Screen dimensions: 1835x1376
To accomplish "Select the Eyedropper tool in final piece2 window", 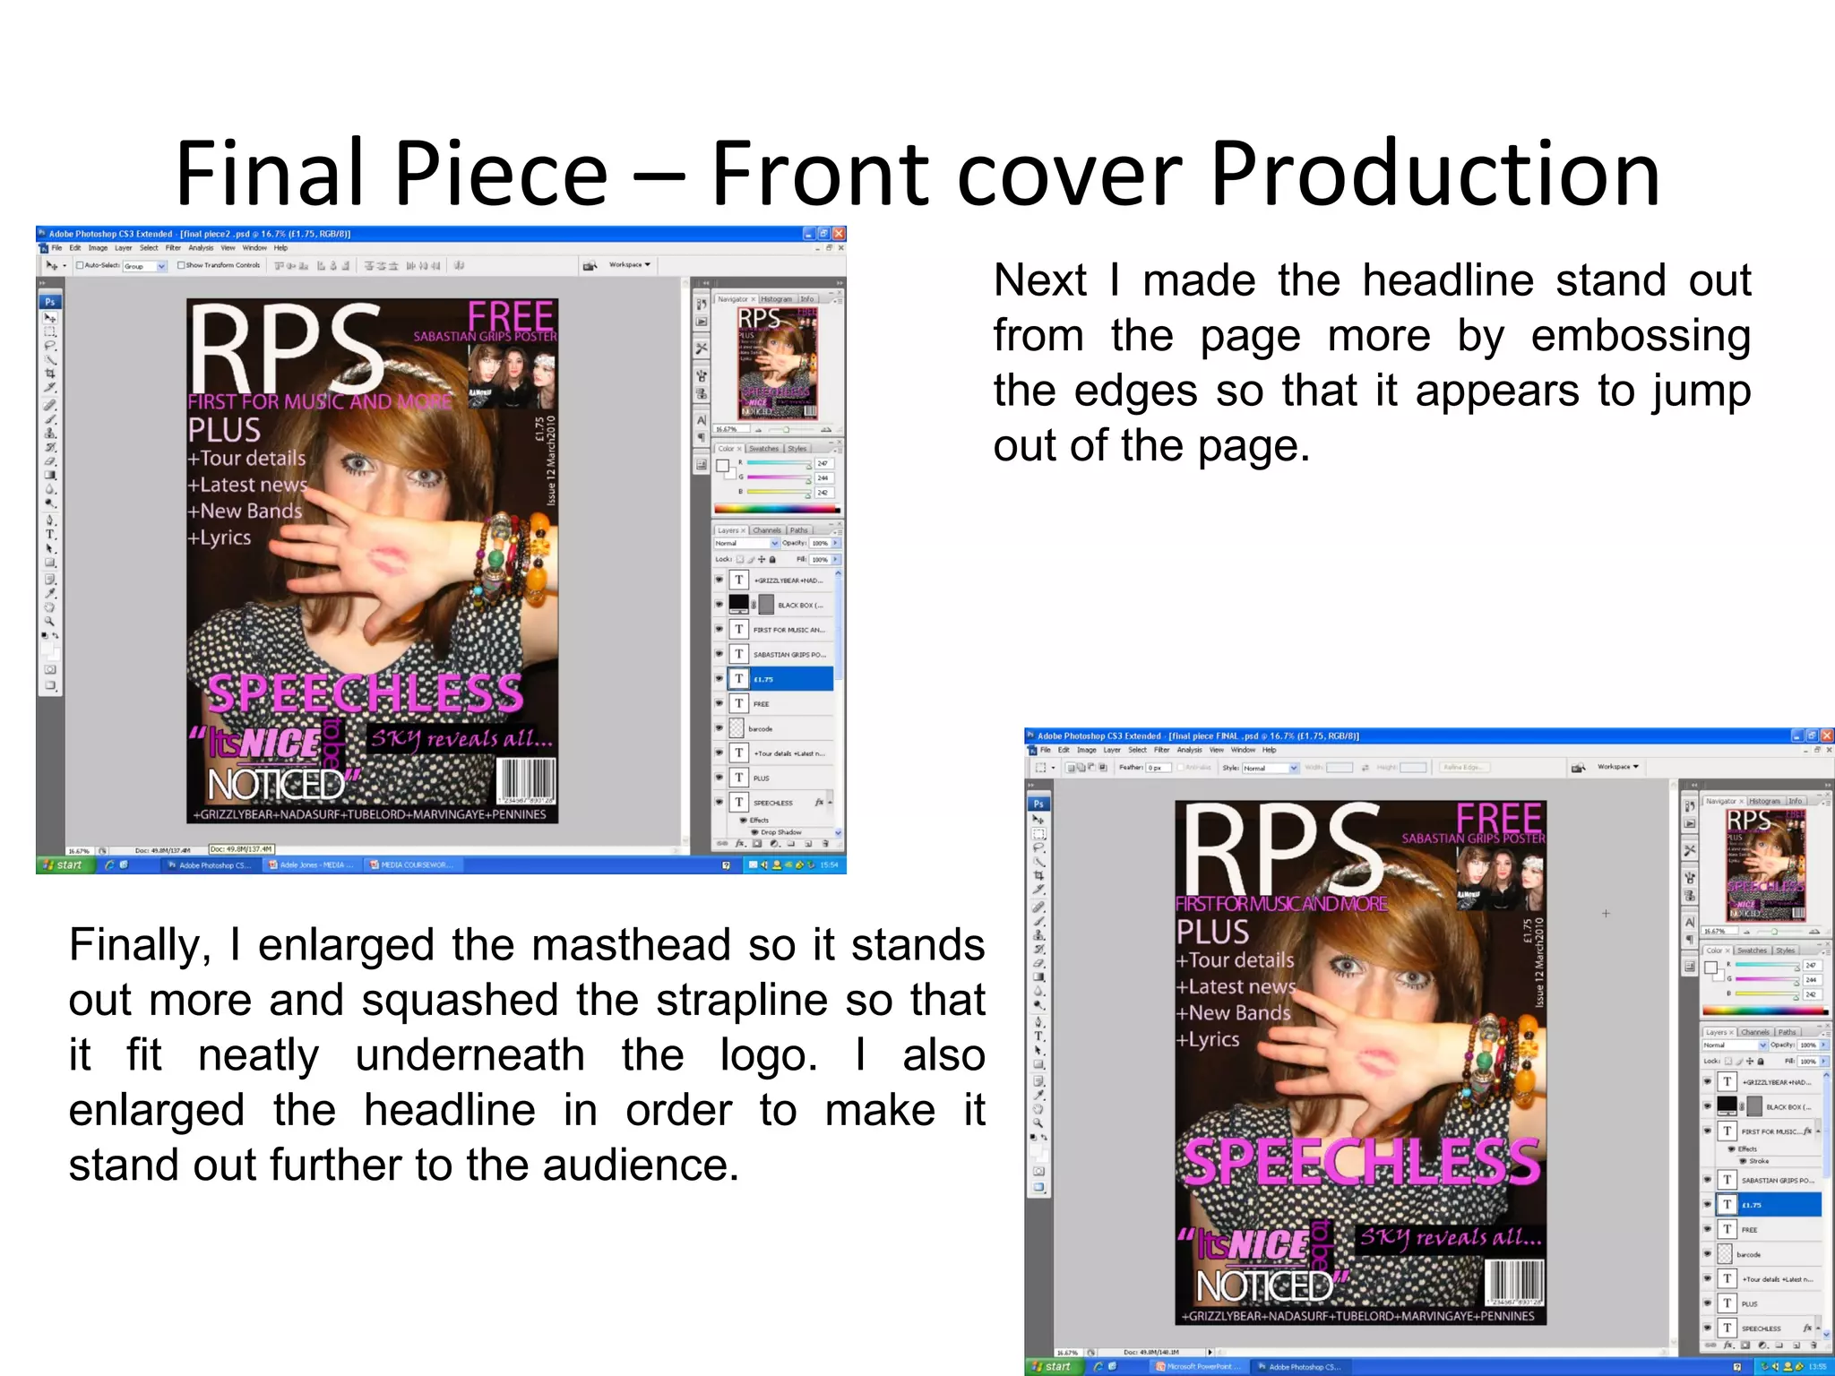I will pos(50,592).
